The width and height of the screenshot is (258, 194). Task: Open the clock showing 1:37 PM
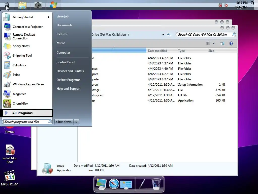tap(242, 5)
